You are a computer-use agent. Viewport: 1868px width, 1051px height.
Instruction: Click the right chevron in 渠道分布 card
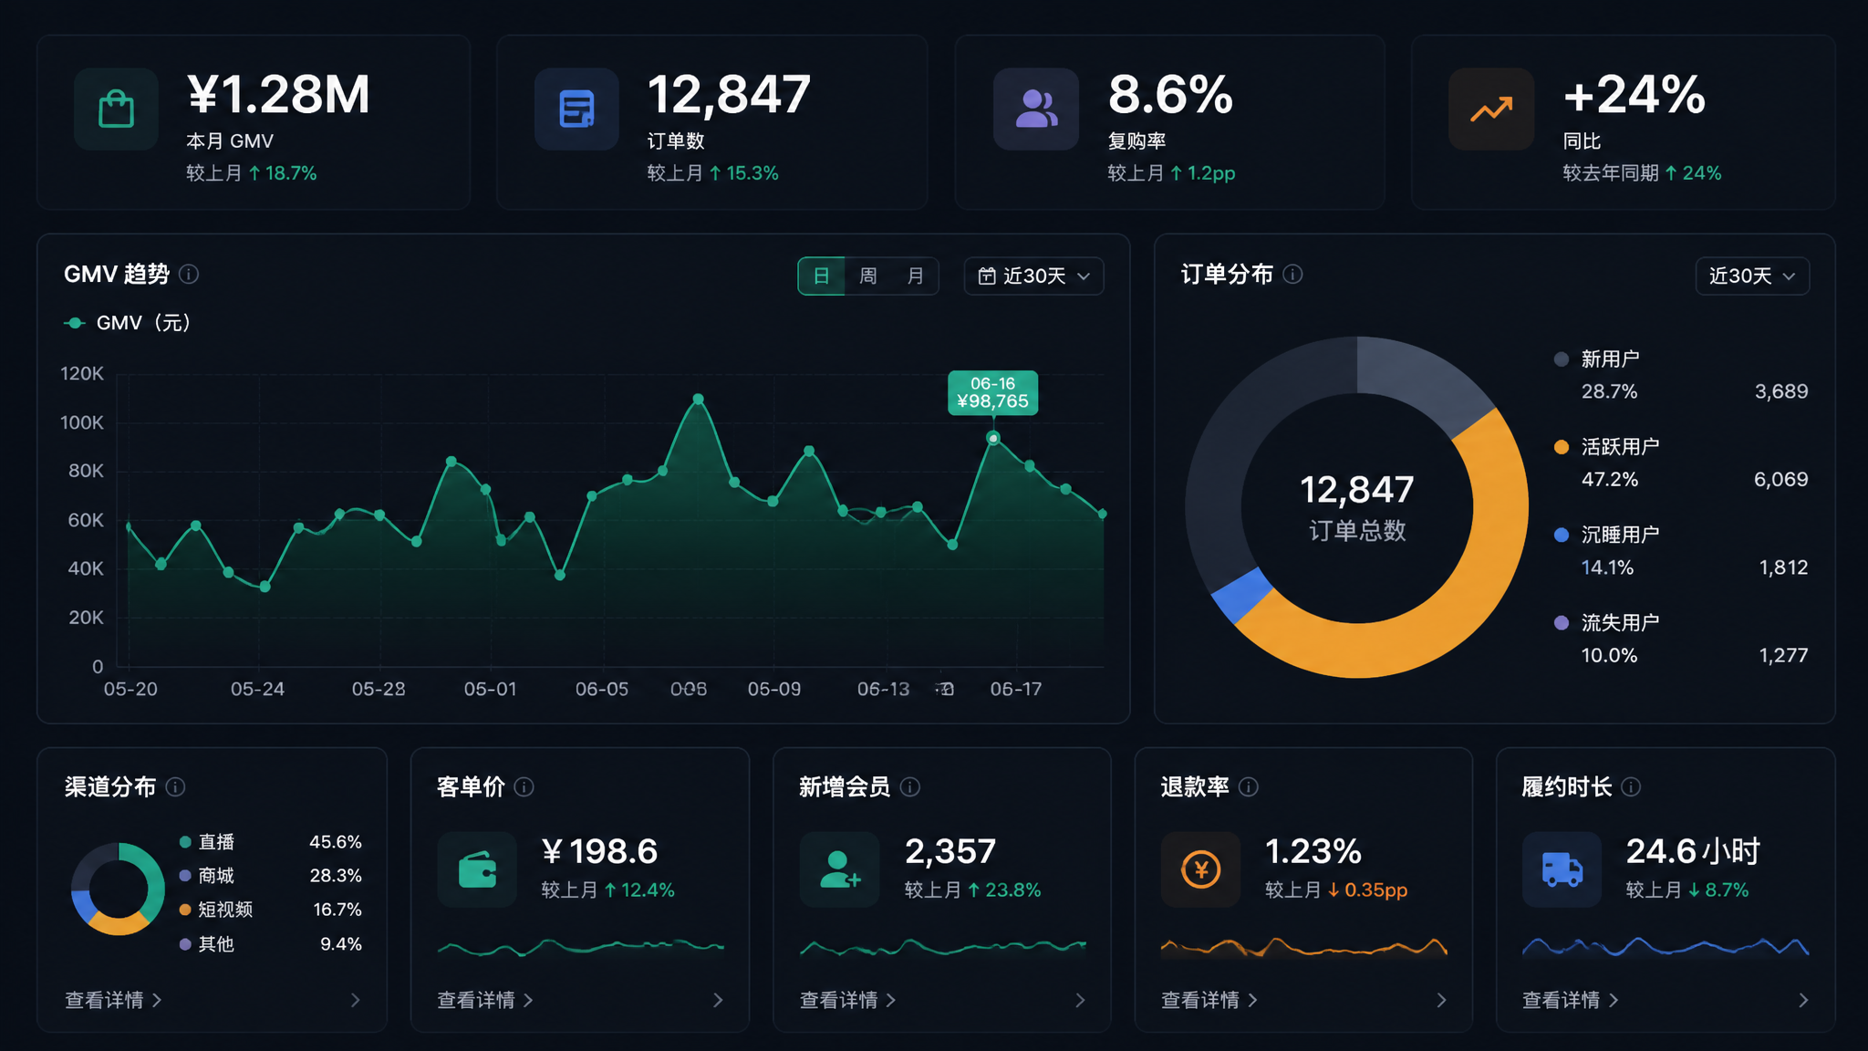tap(355, 1000)
